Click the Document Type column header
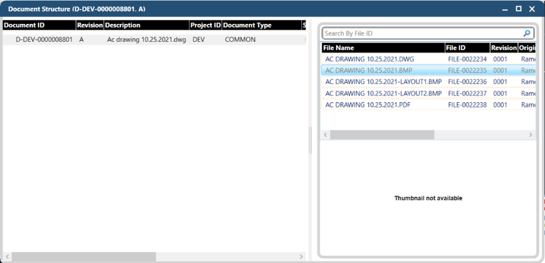Viewport: 545px width, 263px height. click(261, 25)
